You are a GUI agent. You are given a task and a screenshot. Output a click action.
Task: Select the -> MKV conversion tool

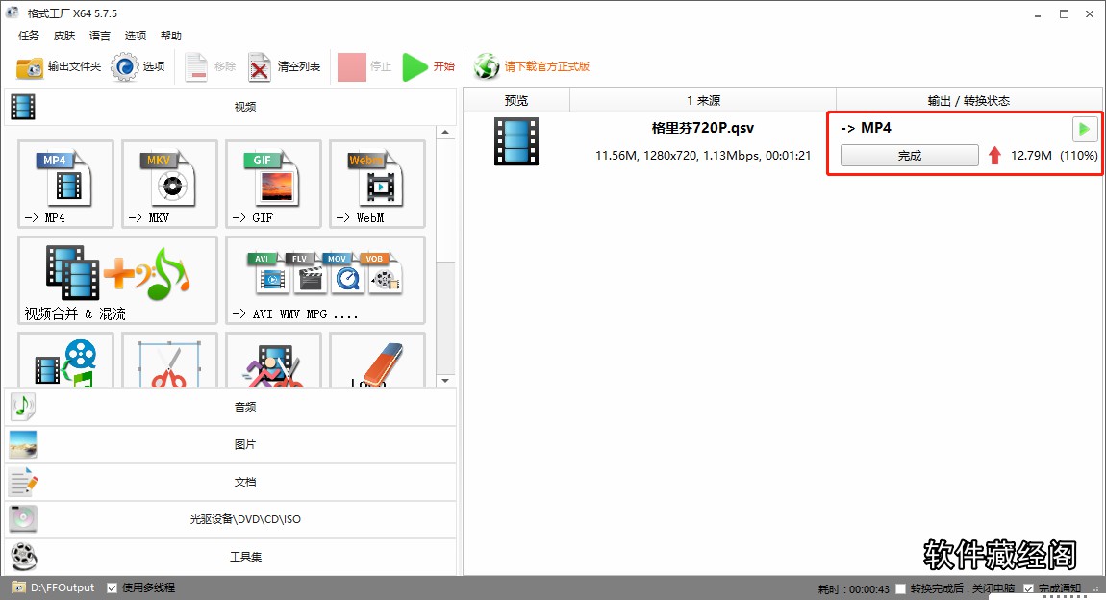(x=168, y=183)
